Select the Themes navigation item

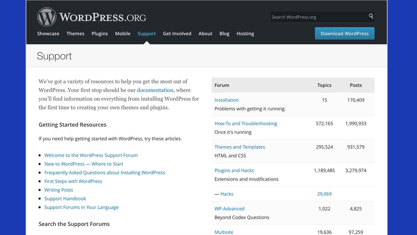(x=75, y=33)
